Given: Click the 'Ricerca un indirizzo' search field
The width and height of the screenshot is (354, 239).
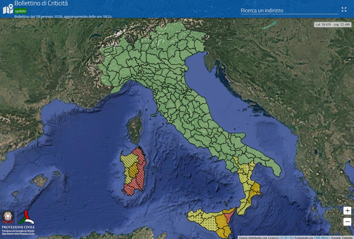Looking at the screenshot, I should click(289, 11).
